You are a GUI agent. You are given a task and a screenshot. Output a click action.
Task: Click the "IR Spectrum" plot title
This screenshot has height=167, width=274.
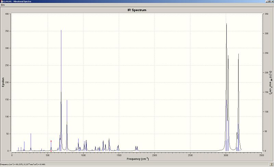pyautogui.click(x=137, y=10)
